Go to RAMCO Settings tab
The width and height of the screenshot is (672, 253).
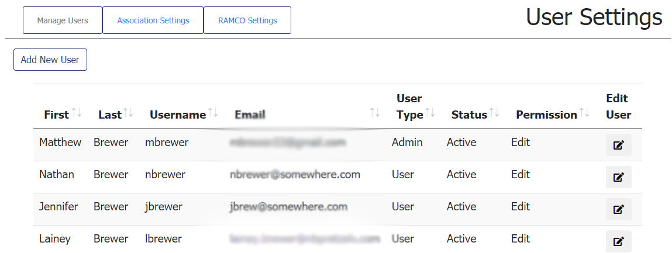pos(247,20)
